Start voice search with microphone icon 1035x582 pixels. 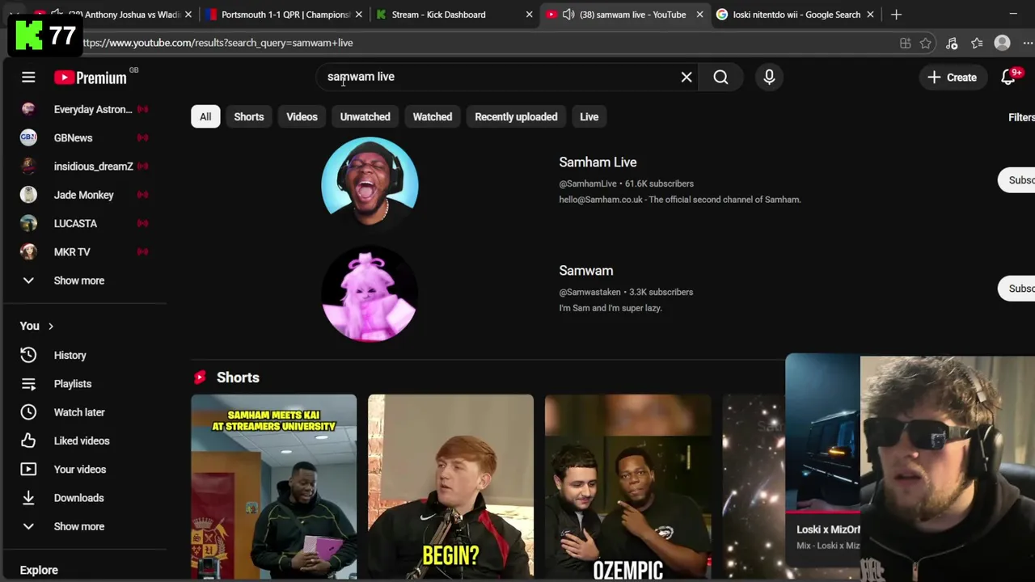click(x=769, y=77)
